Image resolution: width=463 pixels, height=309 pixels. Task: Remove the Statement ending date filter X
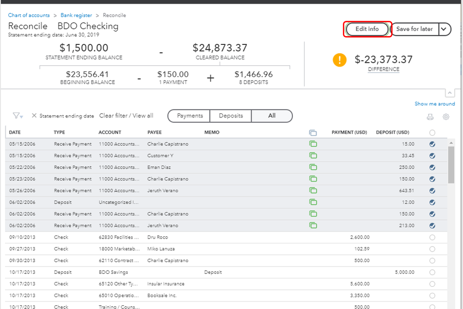point(34,116)
